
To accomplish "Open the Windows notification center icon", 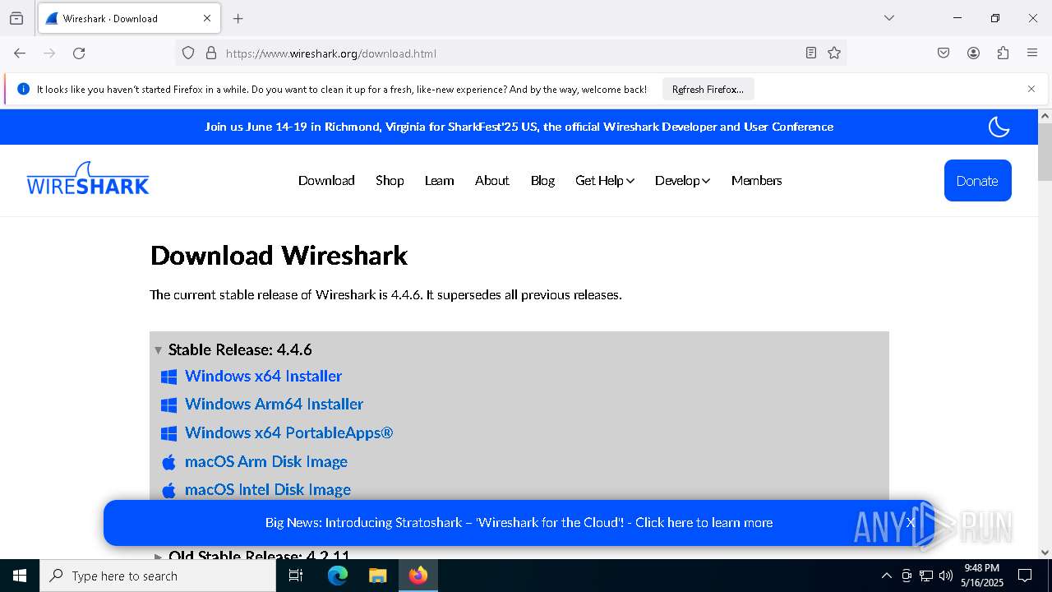I will pos(1025,576).
